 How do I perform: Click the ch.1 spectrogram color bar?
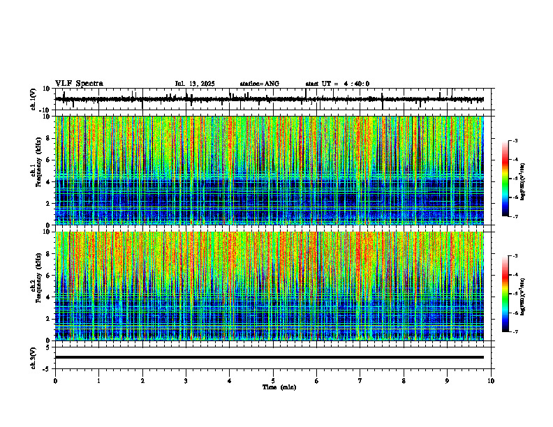(x=506, y=179)
